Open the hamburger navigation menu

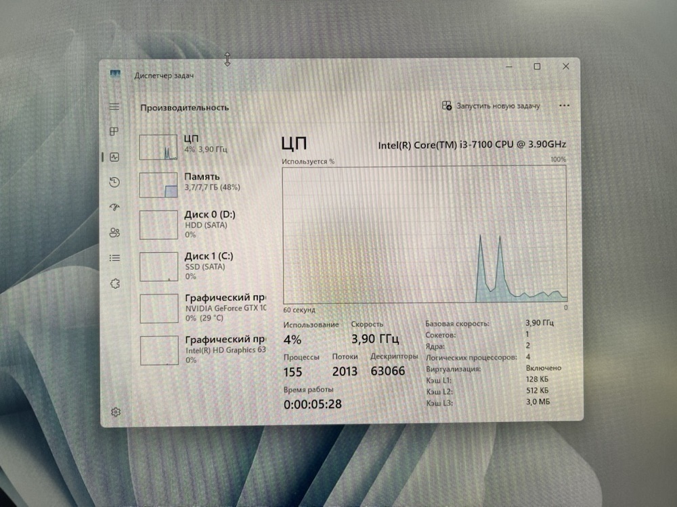[x=114, y=107]
